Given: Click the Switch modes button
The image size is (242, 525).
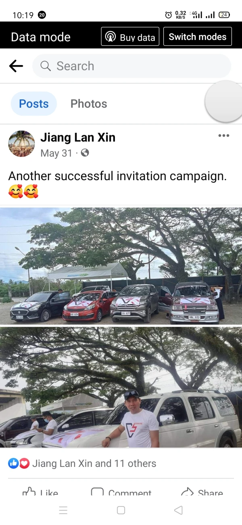Looking at the screenshot, I should [198, 37].
